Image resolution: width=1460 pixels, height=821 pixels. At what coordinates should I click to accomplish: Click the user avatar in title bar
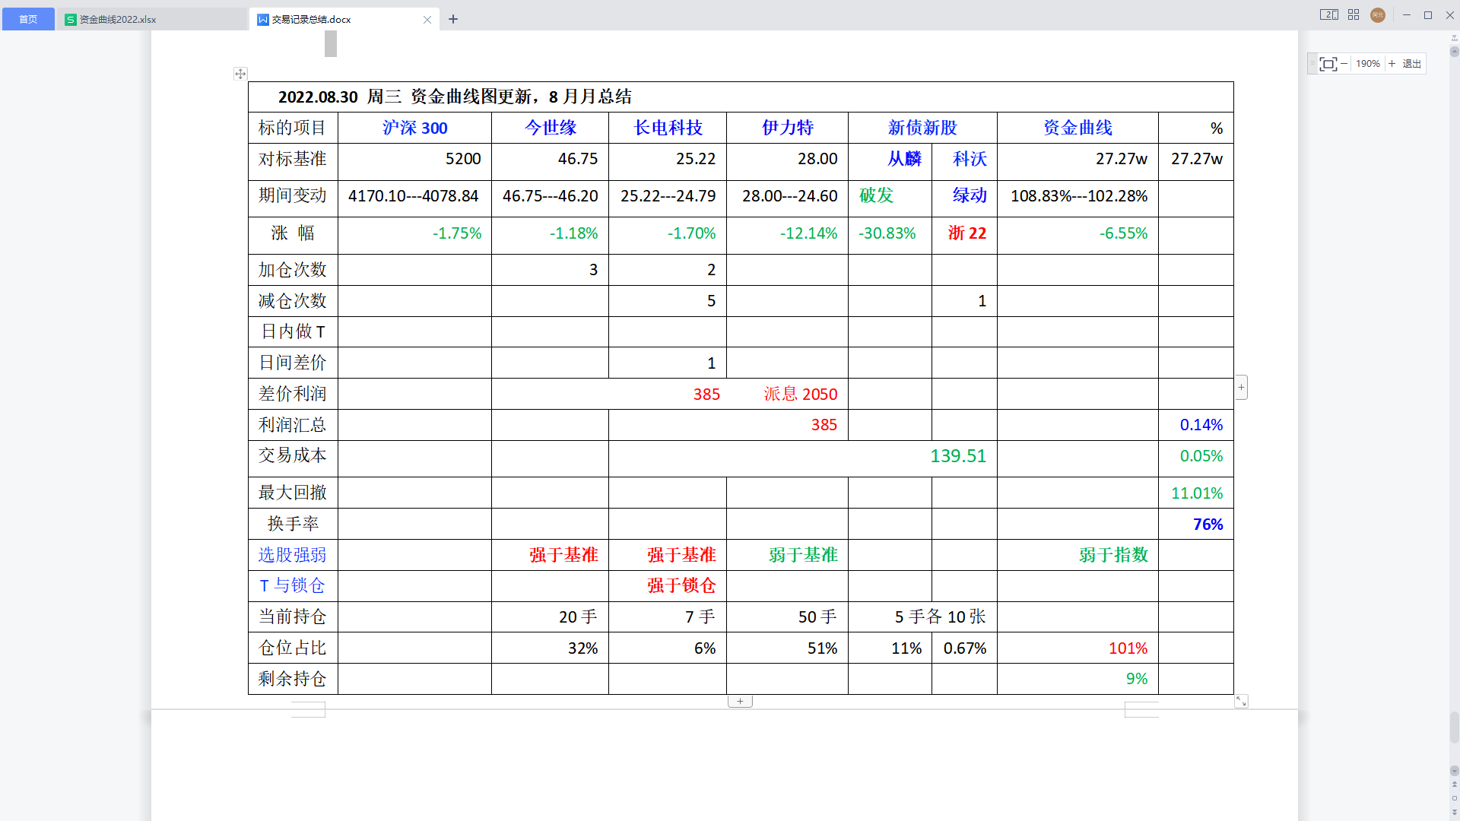[x=1377, y=14]
